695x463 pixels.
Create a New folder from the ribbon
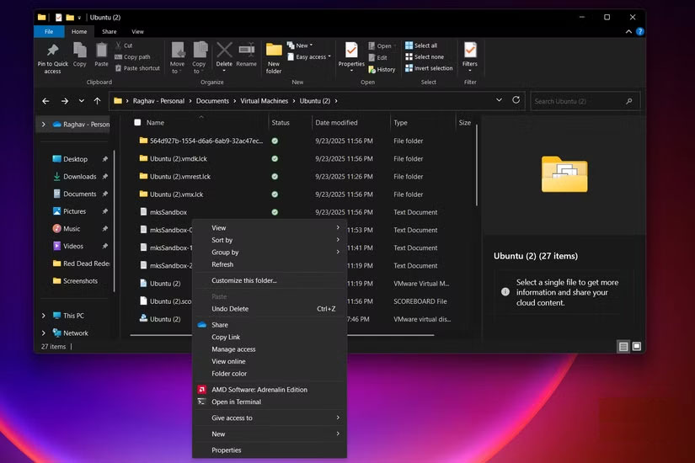[x=274, y=56]
